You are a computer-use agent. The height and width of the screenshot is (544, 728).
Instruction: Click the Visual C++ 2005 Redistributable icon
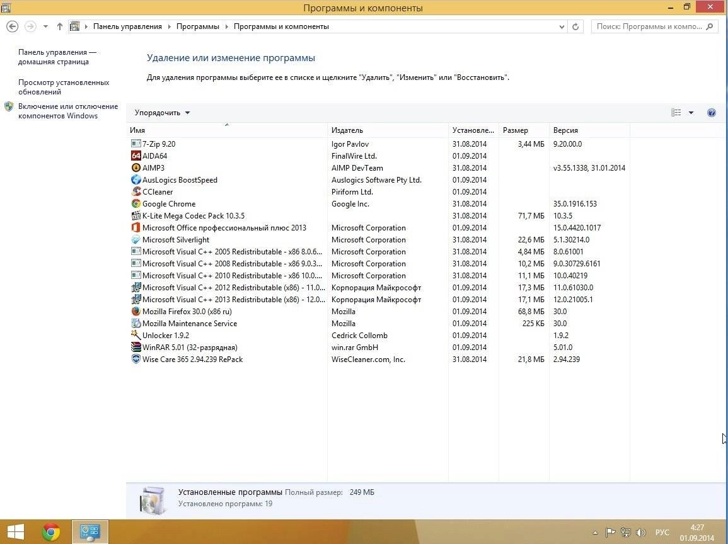136,251
